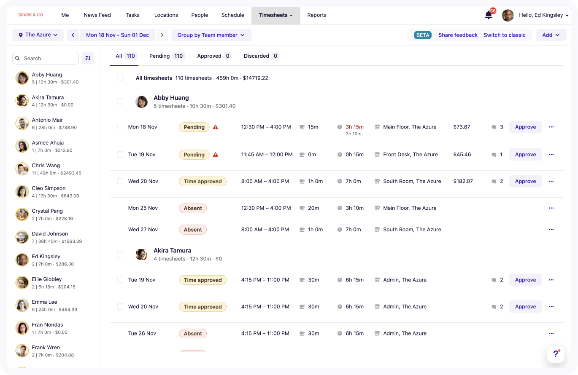Open the Locations menu item
Screen dimensions: 578x375
[166, 15]
